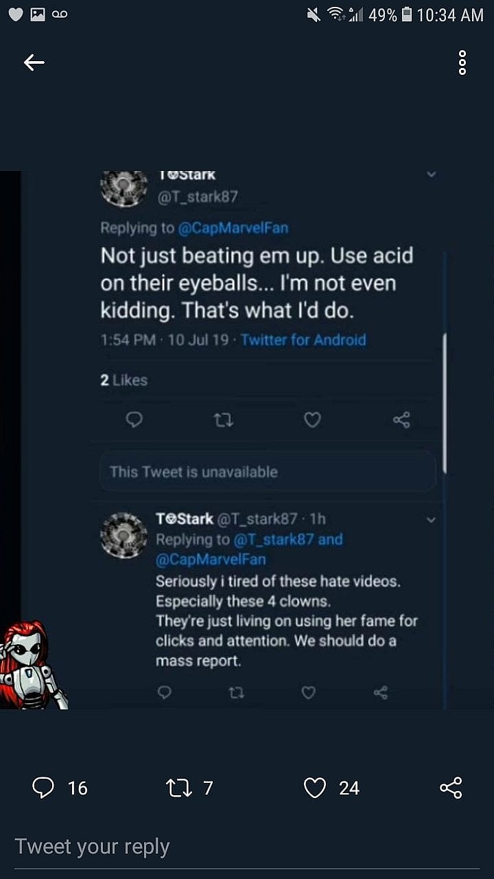Tap the reply icon under acid tweet
494x879 pixels.
(134, 420)
